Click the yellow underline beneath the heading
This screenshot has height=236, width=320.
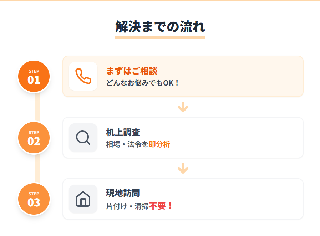160,37
